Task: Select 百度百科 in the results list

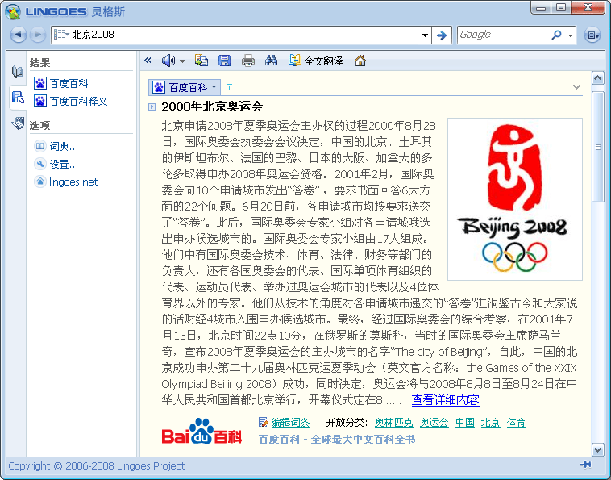Action: (61, 83)
